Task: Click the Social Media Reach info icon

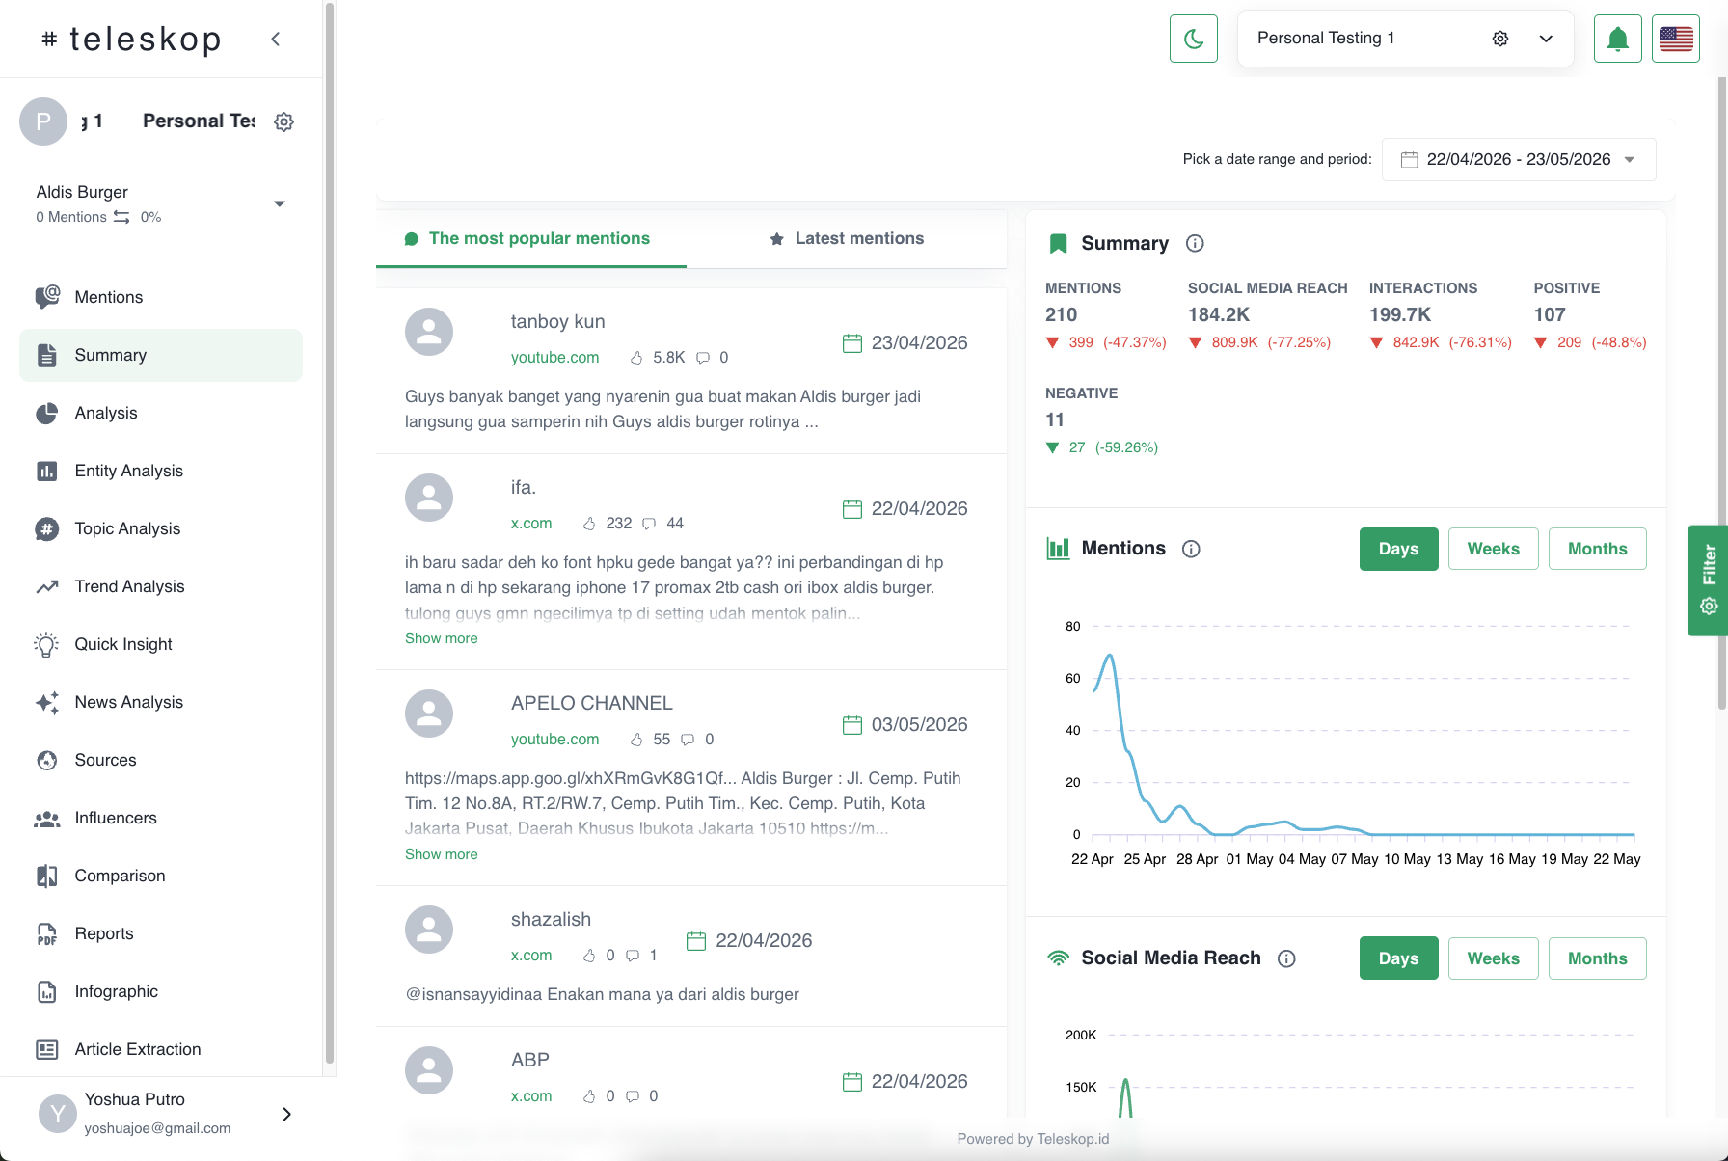Action: (1286, 958)
